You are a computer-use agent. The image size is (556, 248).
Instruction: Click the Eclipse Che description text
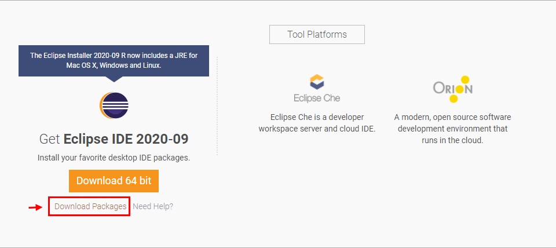(x=317, y=123)
